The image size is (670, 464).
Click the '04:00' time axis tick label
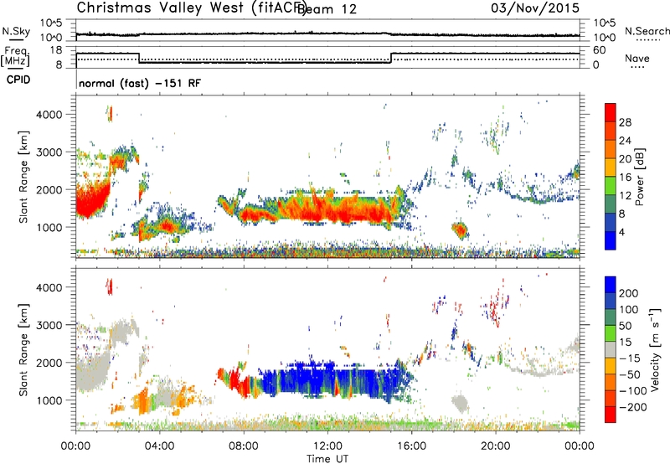click(x=159, y=446)
